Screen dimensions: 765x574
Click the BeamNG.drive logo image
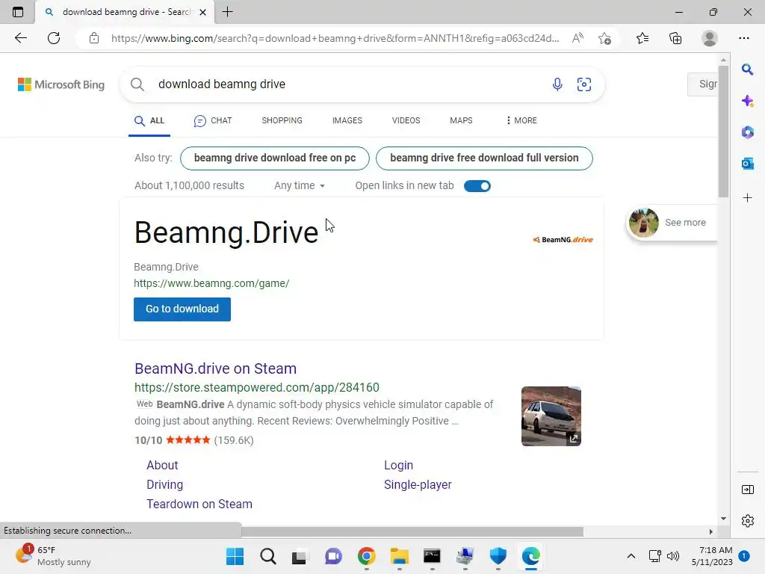click(563, 240)
